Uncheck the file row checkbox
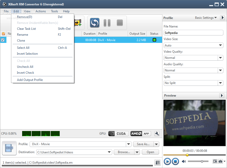This screenshot has width=227, height=168. click(x=3, y=40)
